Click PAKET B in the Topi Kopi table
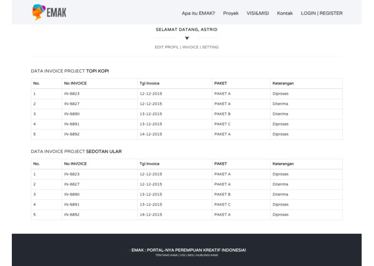The height and width of the screenshot is (266, 374). pyautogui.click(x=222, y=114)
